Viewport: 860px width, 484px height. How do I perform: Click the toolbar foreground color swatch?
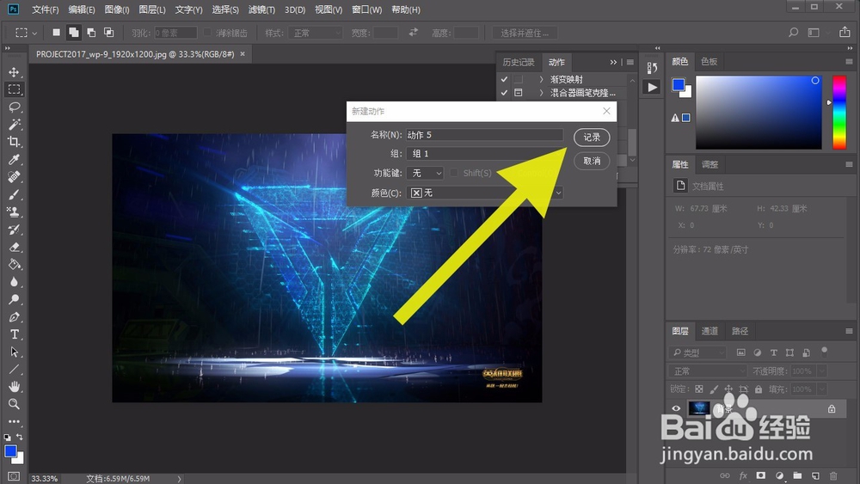coord(10,451)
